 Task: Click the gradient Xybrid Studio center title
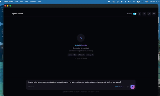click(x=81, y=45)
